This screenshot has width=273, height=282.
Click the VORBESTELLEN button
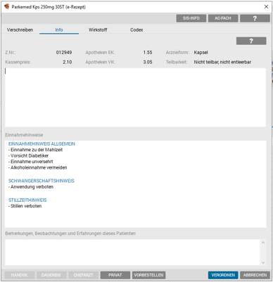(148, 275)
